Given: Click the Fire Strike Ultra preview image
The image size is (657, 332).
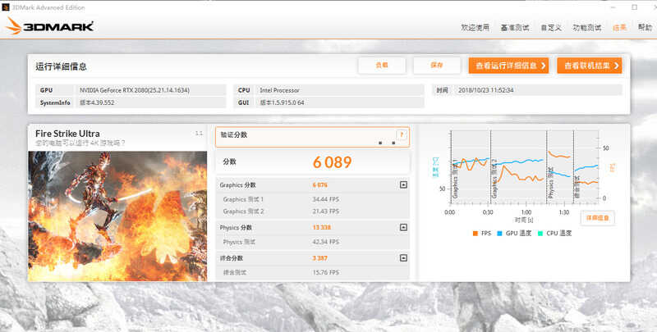Looking at the screenshot, I should (x=117, y=216).
